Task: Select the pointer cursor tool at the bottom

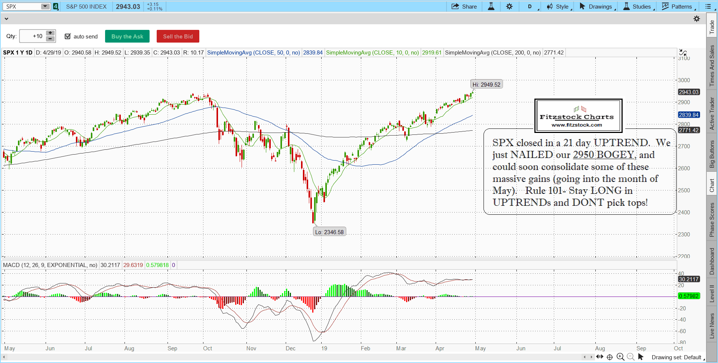Action: point(641,357)
